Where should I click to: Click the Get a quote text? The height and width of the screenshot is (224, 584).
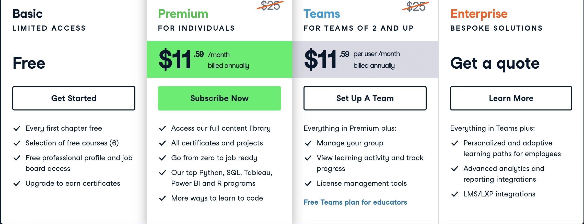495,63
